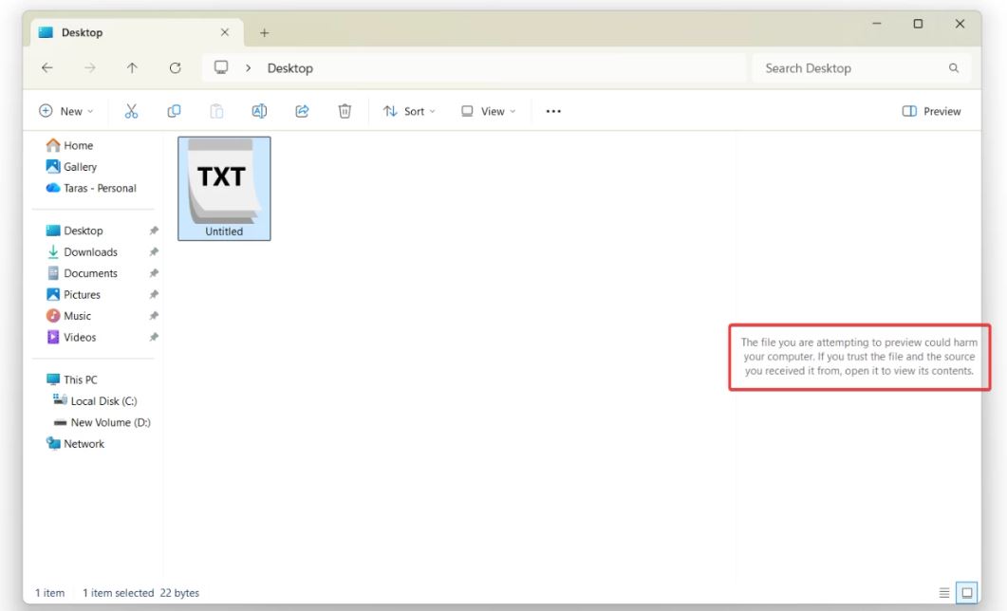Go up one folder level
The width and height of the screenshot is (1007, 611).
(132, 68)
